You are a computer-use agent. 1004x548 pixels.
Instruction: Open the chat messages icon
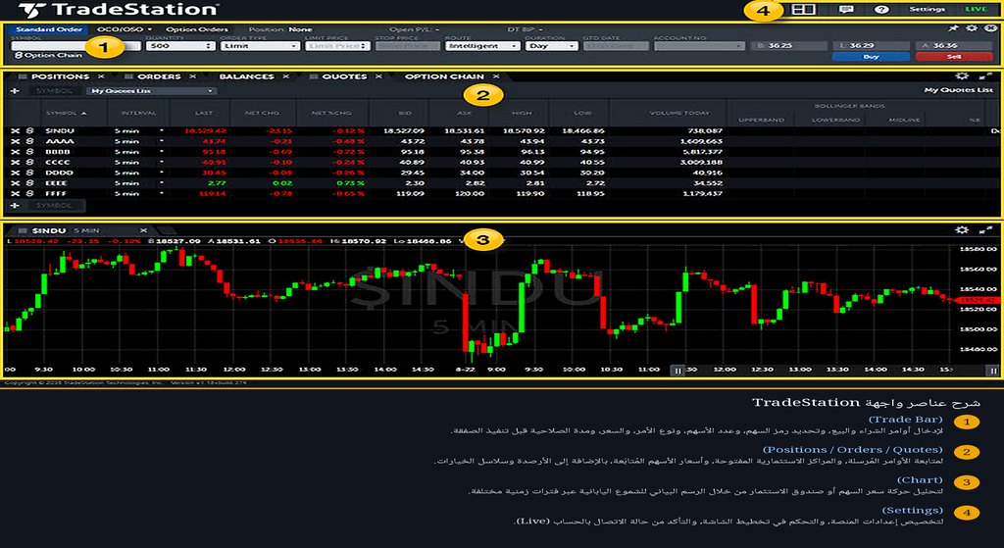846,10
